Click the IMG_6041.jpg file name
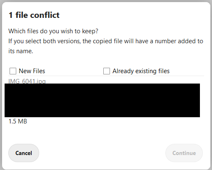 point(27,81)
